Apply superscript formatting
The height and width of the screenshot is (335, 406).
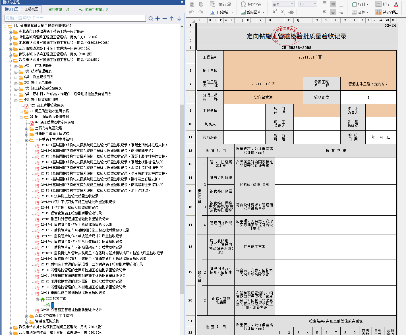click(275, 12)
